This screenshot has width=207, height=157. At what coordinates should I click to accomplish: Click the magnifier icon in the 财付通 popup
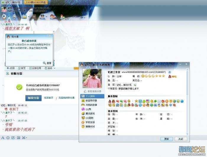click(x=44, y=63)
